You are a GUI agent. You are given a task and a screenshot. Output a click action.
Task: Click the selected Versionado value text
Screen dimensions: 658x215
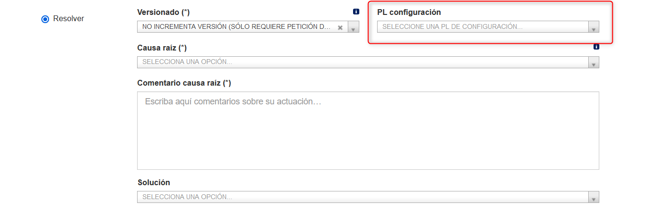tap(237, 27)
